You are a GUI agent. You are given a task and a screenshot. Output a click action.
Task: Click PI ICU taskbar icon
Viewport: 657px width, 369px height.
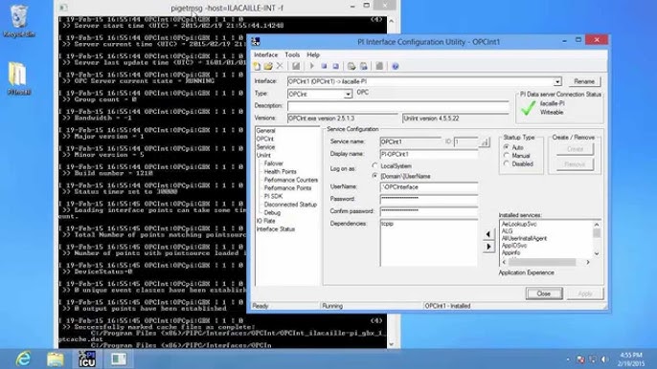(87, 358)
